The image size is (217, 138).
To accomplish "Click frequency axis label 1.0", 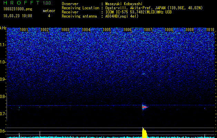I will pyautogui.click(x=3, y=62).
